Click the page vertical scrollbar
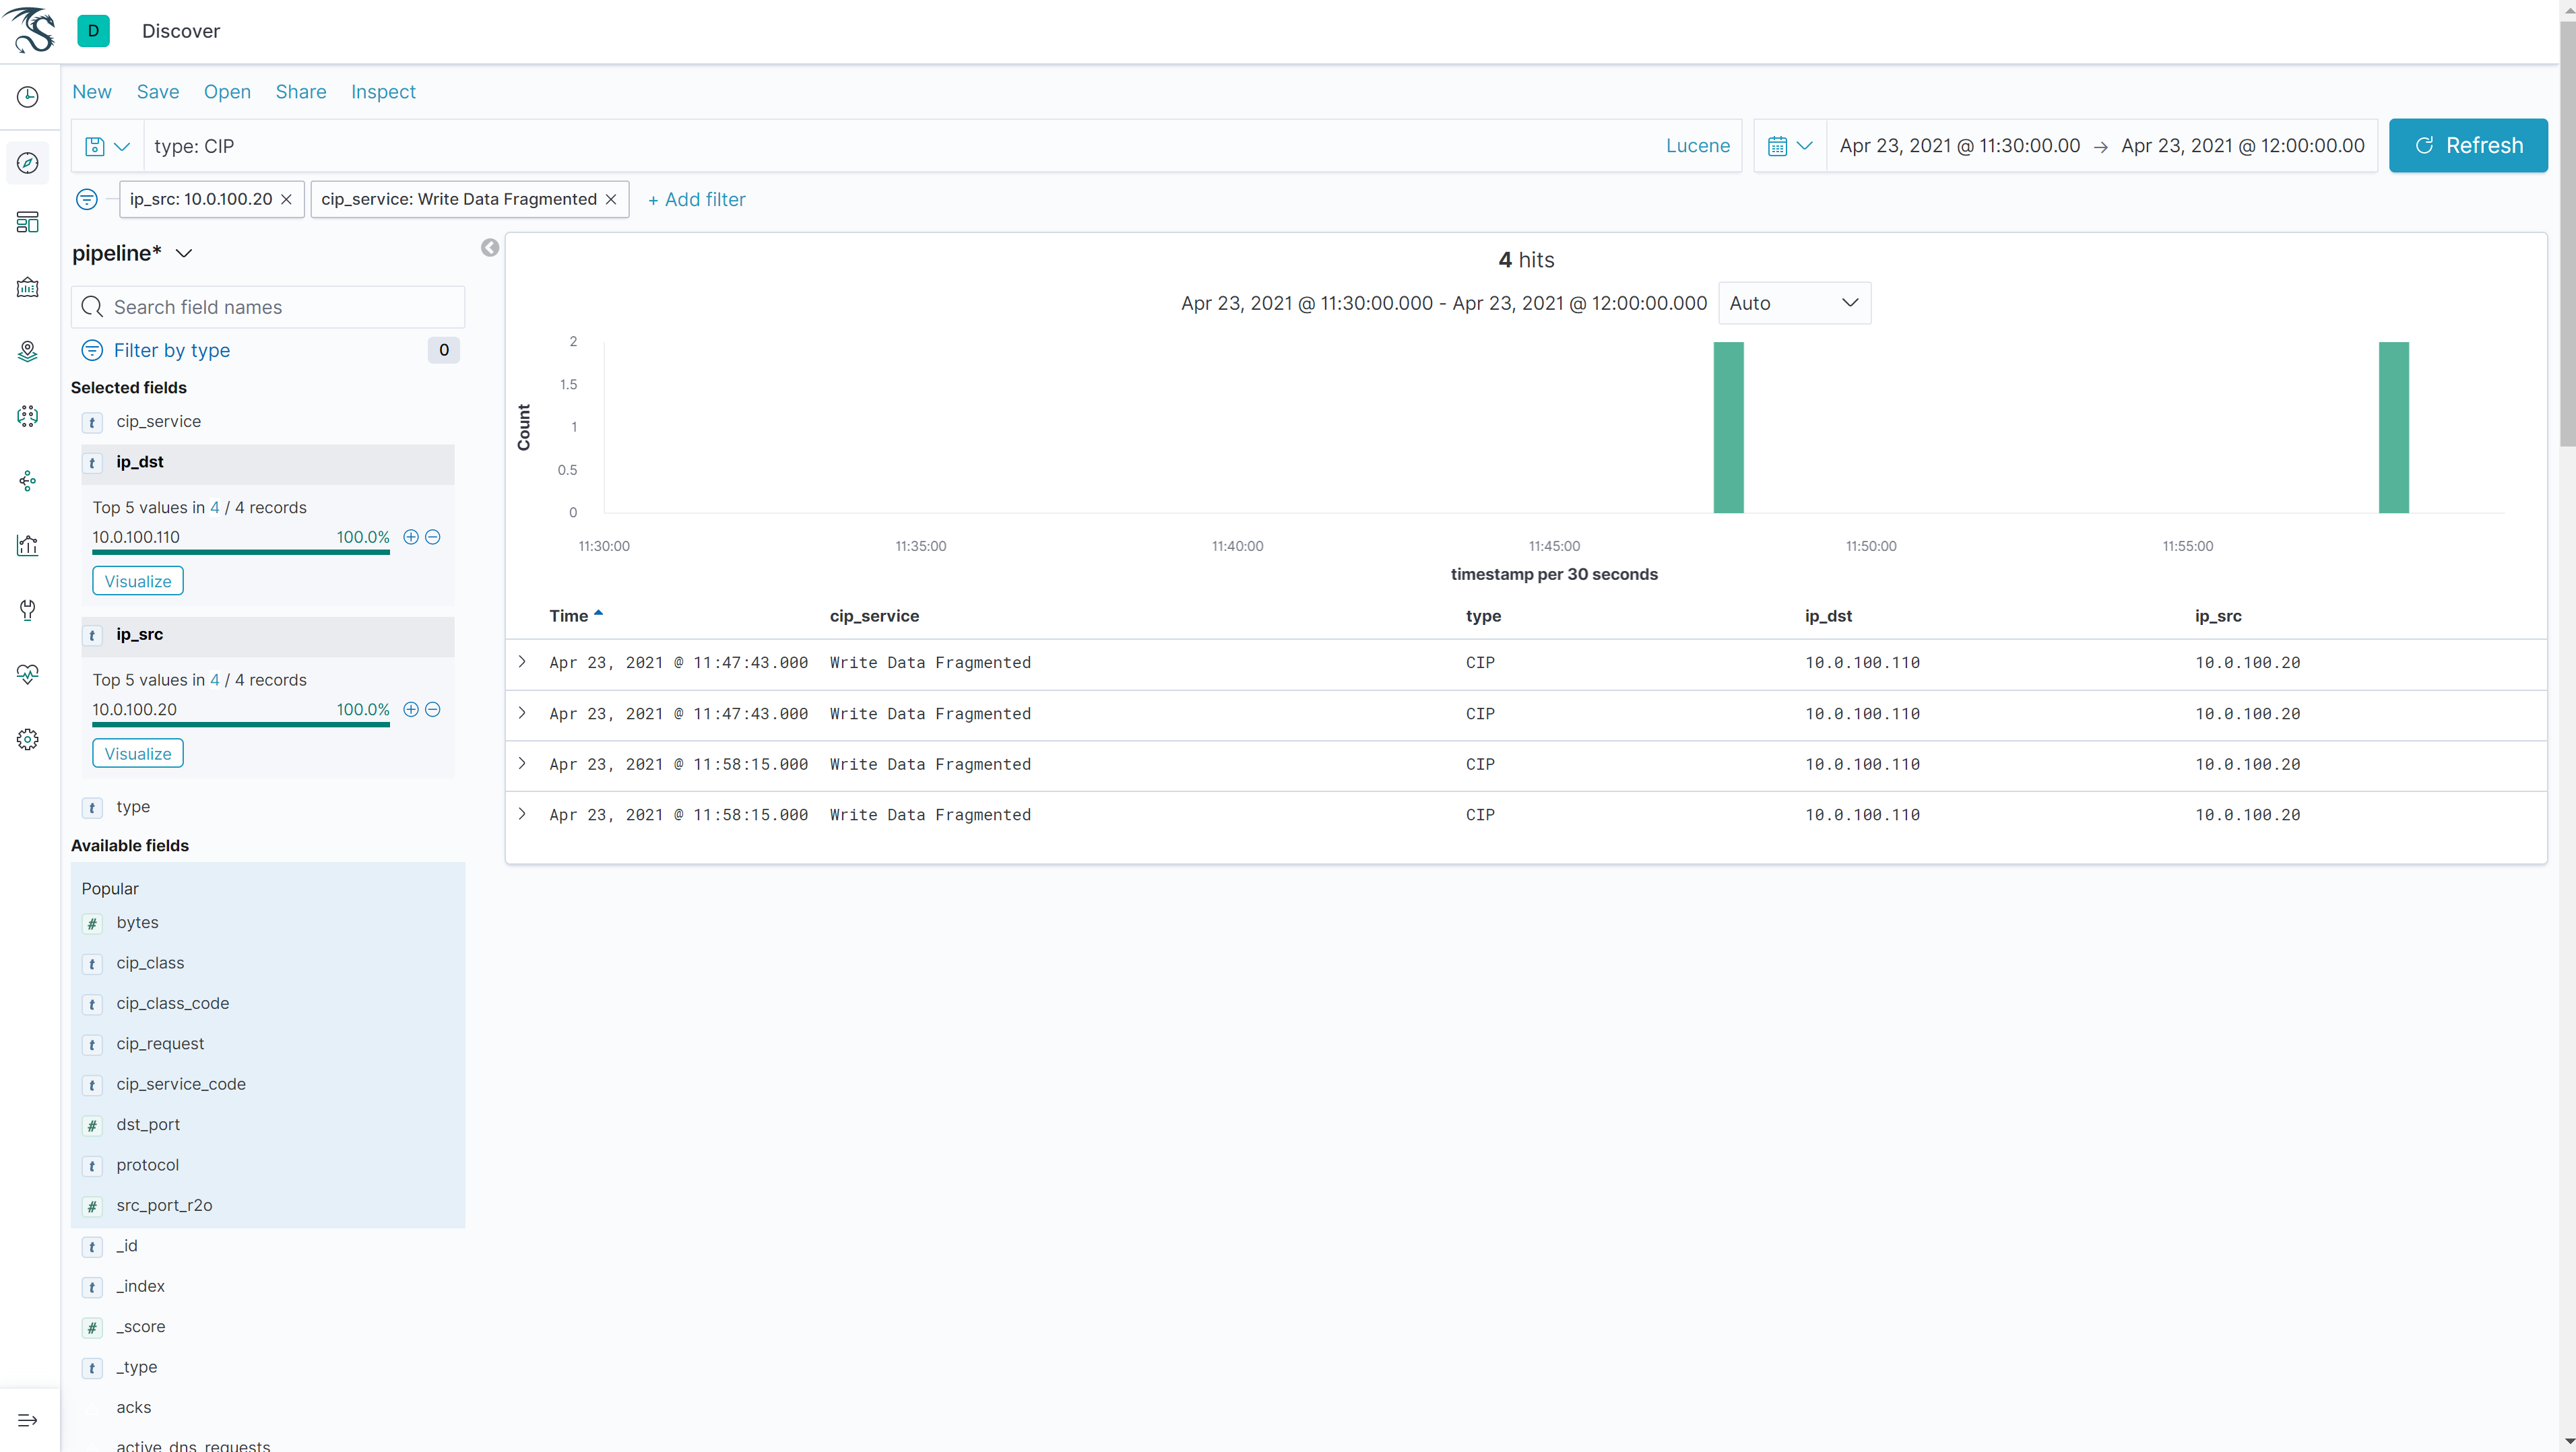Viewport: 2576px width, 1452px height. (2567, 234)
